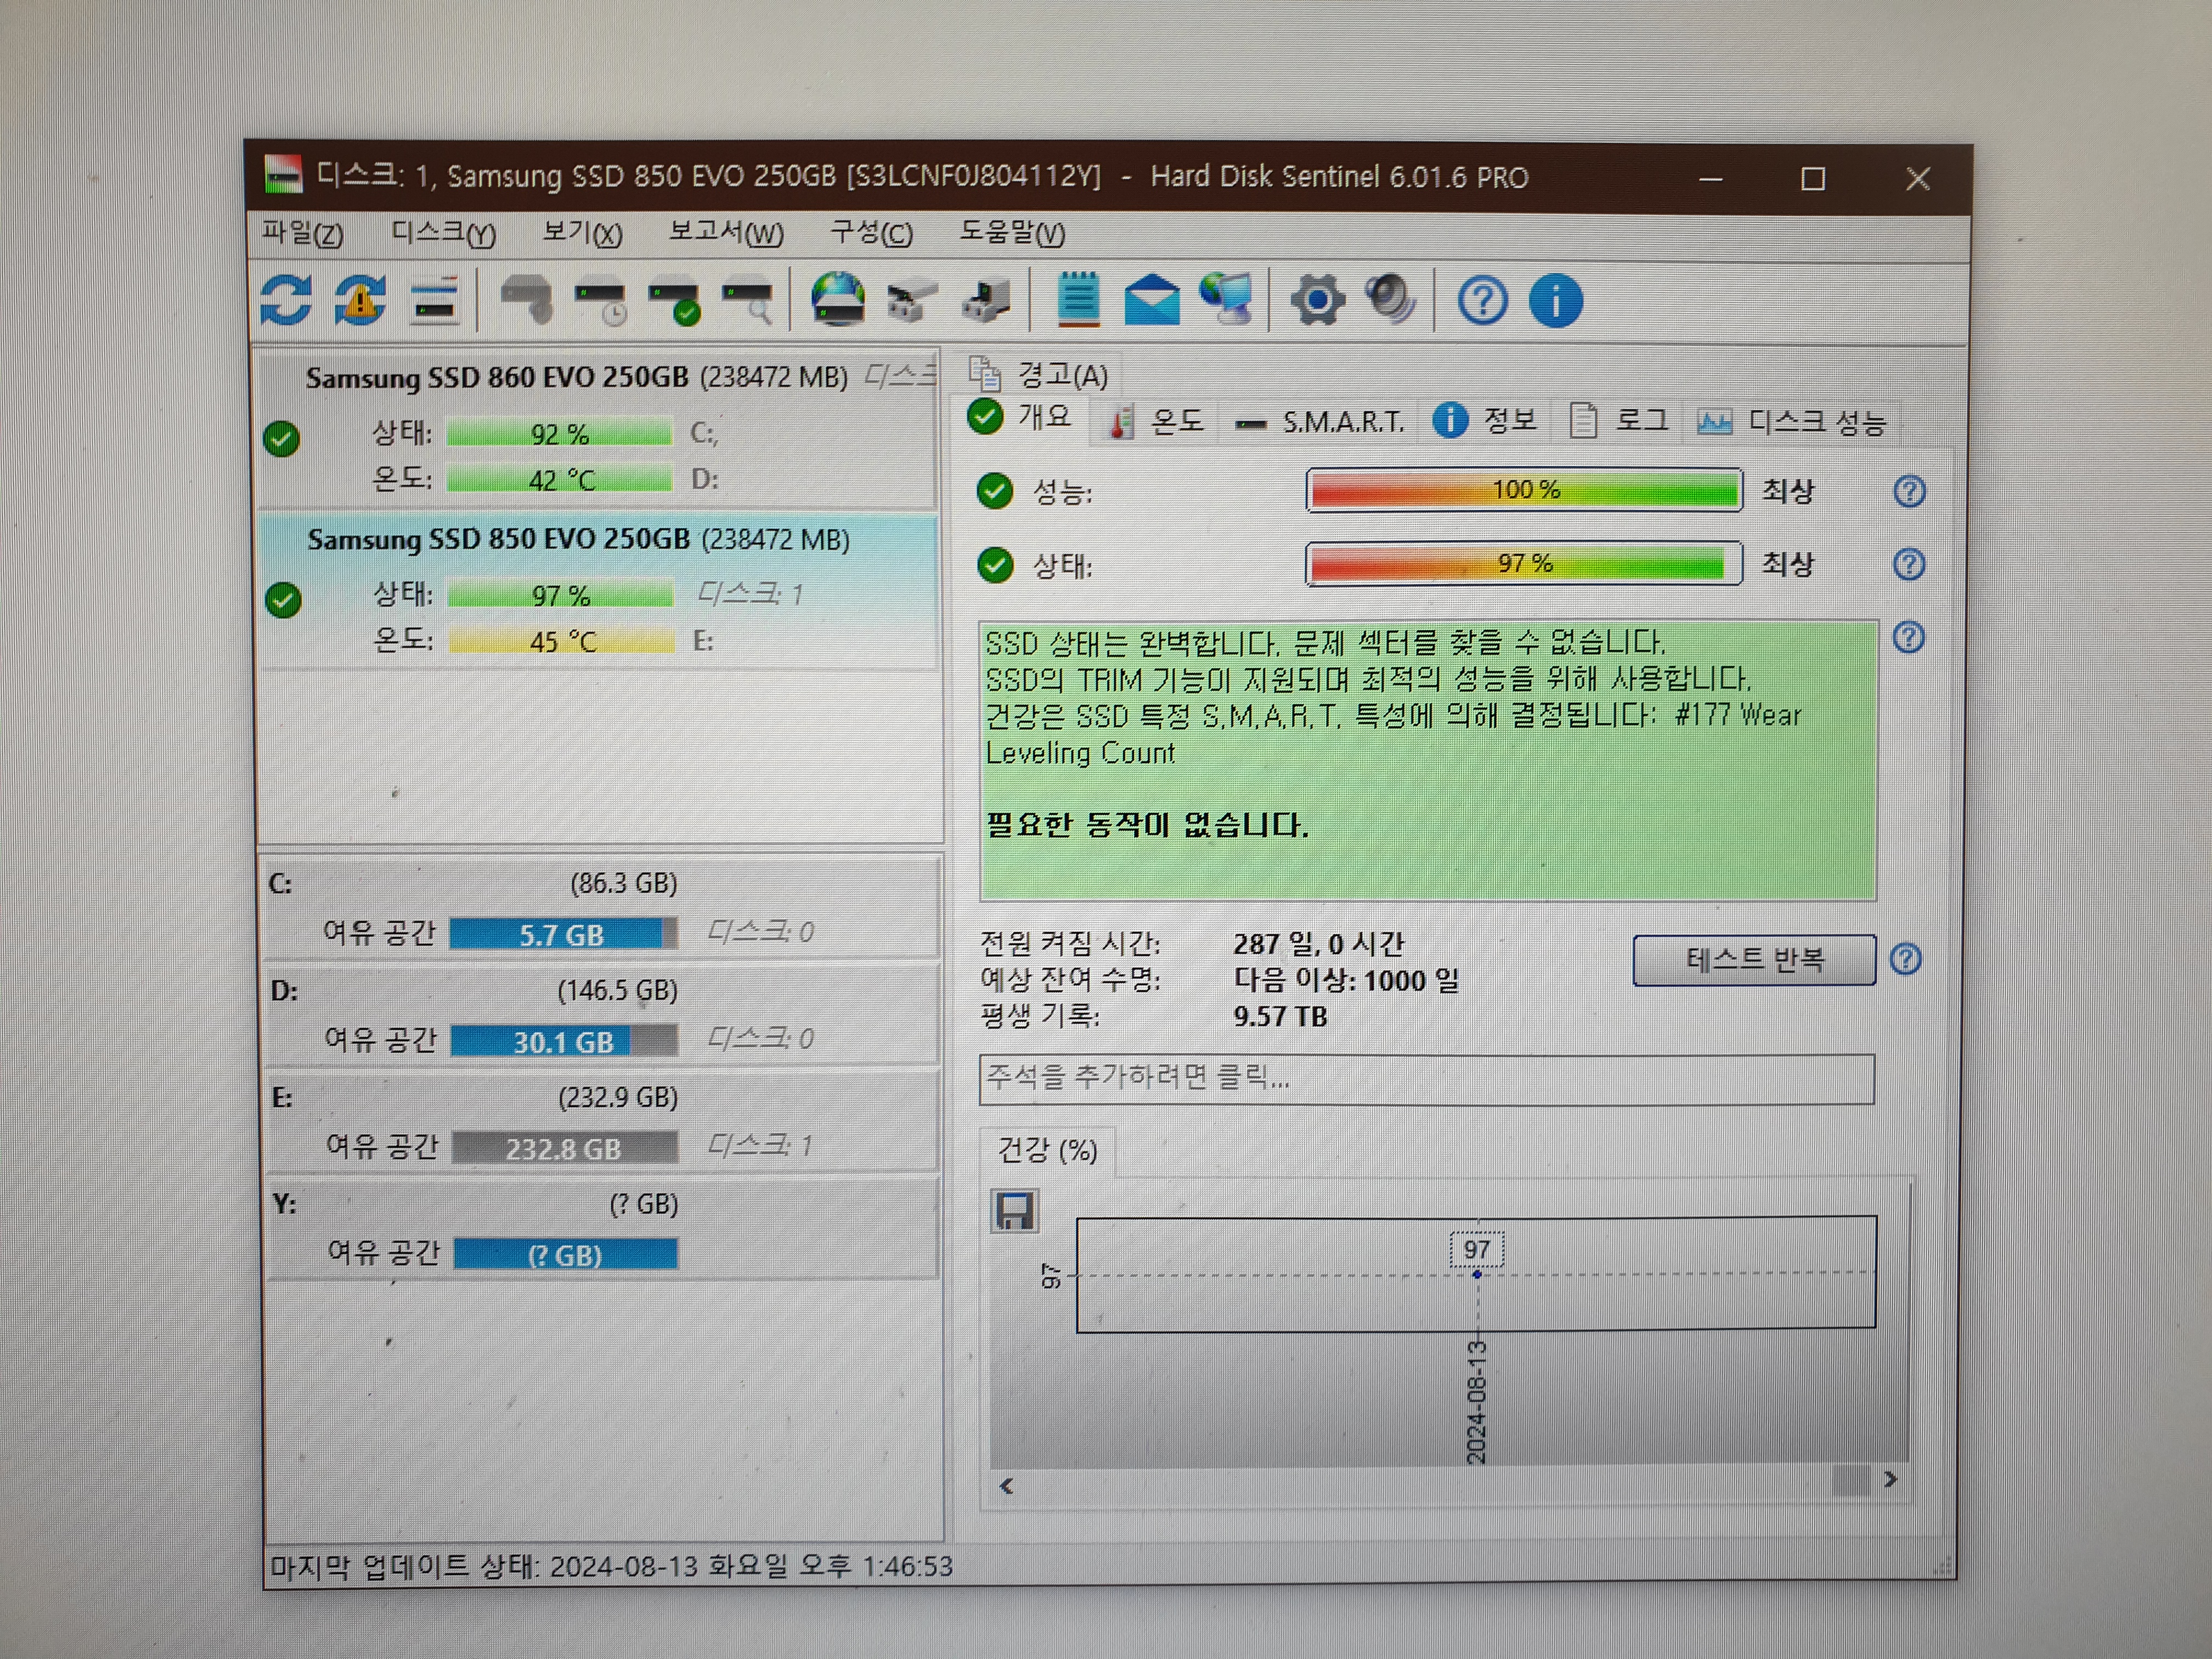Viewport: 2212px width, 1659px height.
Task: Click green check icon of 850 EVO disk
Action: pyautogui.click(x=284, y=600)
